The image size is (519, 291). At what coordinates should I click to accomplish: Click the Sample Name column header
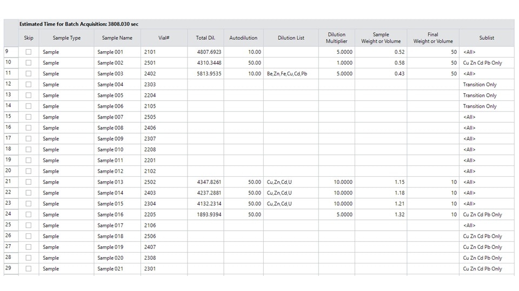(117, 38)
